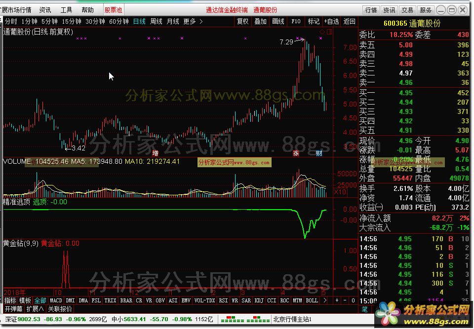Screen dimensions: 474x329
Task: Apply CCI indicator
Action: pyautogui.click(x=272, y=300)
